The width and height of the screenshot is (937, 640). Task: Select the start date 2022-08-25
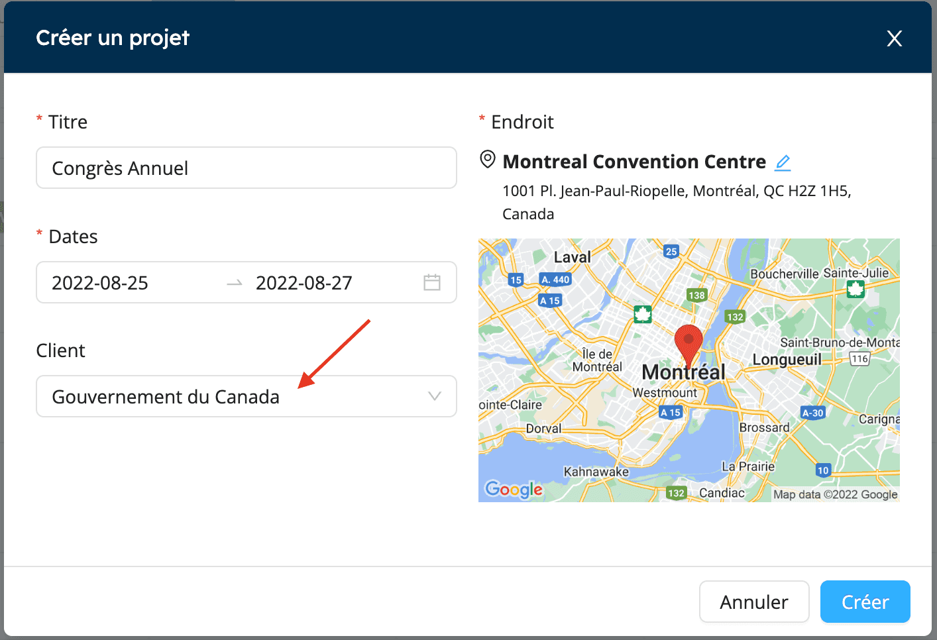(x=100, y=283)
